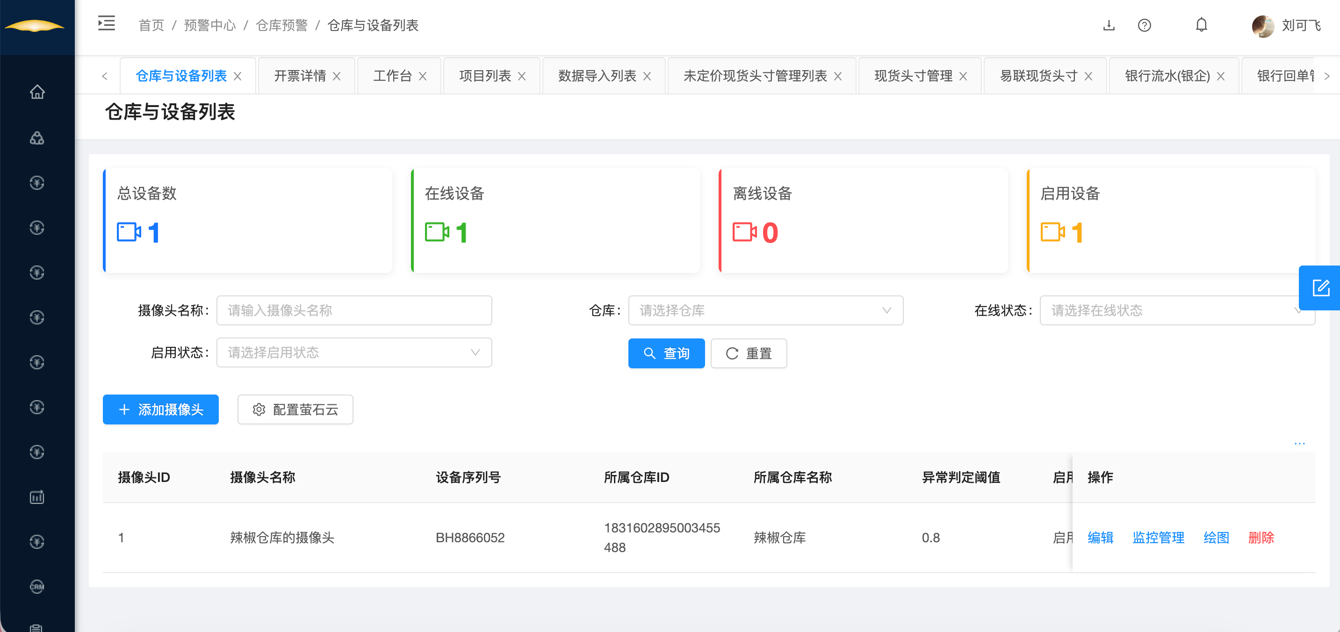1340x632 pixels.
Task: Close the 仓库与设备列表 tab
Action: pyautogui.click(x=238, y=76)
